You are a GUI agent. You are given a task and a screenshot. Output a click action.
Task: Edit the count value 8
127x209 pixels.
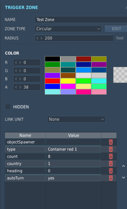[x=73, y=156]
